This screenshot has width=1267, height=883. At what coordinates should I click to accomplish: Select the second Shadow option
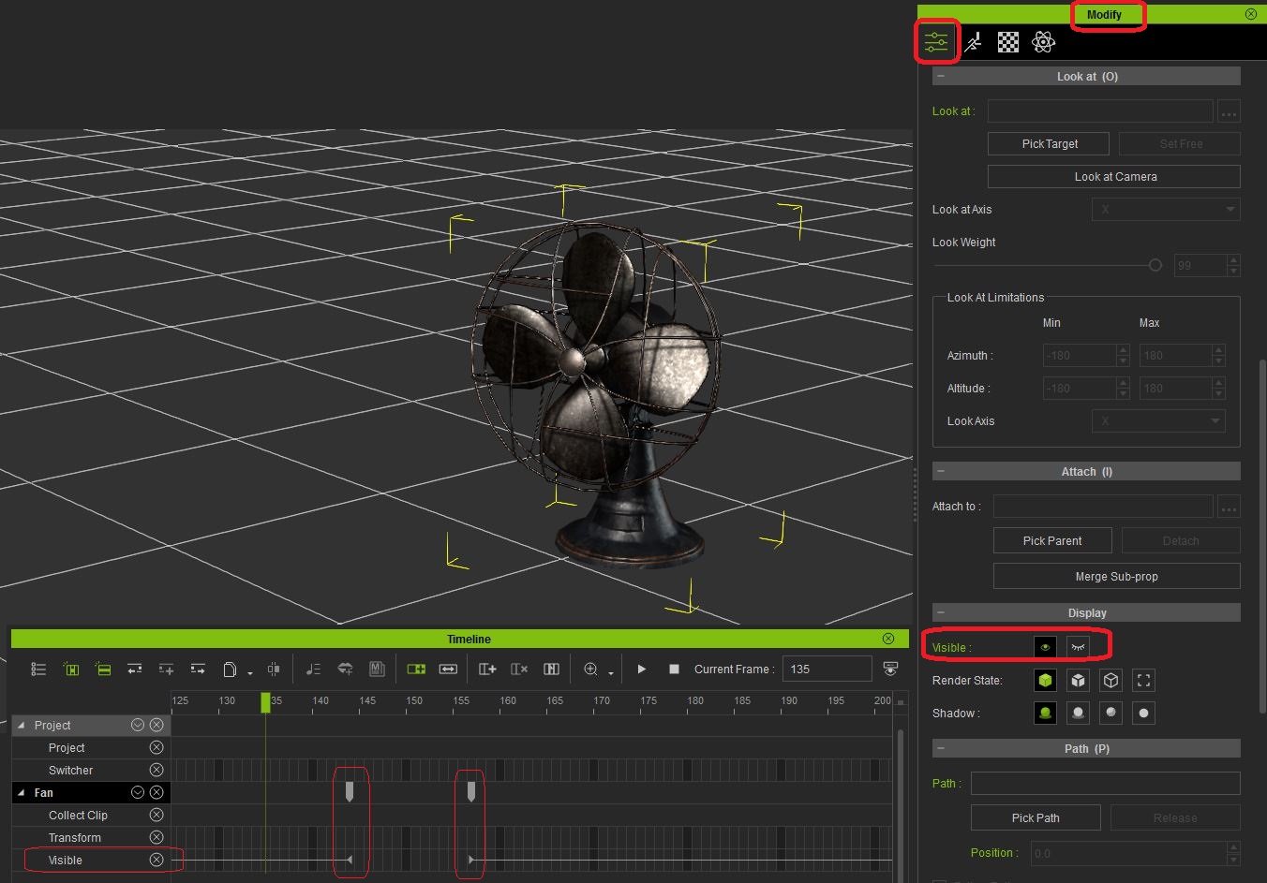click(1078, 713)
